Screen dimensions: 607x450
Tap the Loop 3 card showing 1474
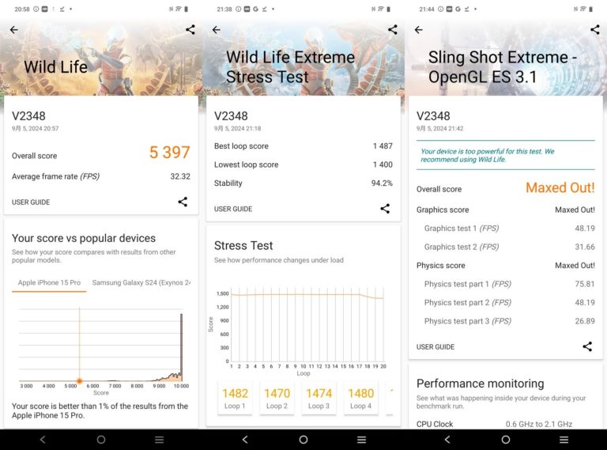319,398
